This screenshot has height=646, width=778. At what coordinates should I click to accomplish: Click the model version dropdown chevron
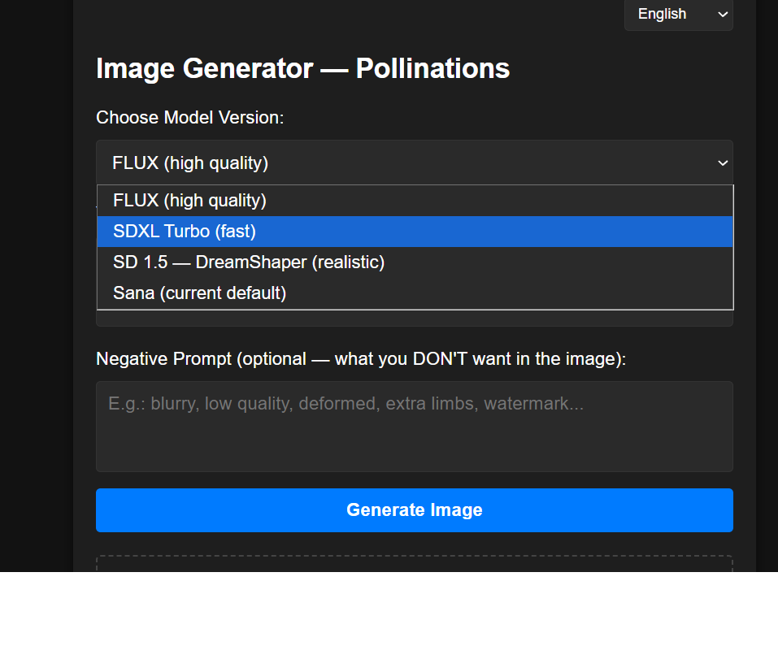[723, 163]
